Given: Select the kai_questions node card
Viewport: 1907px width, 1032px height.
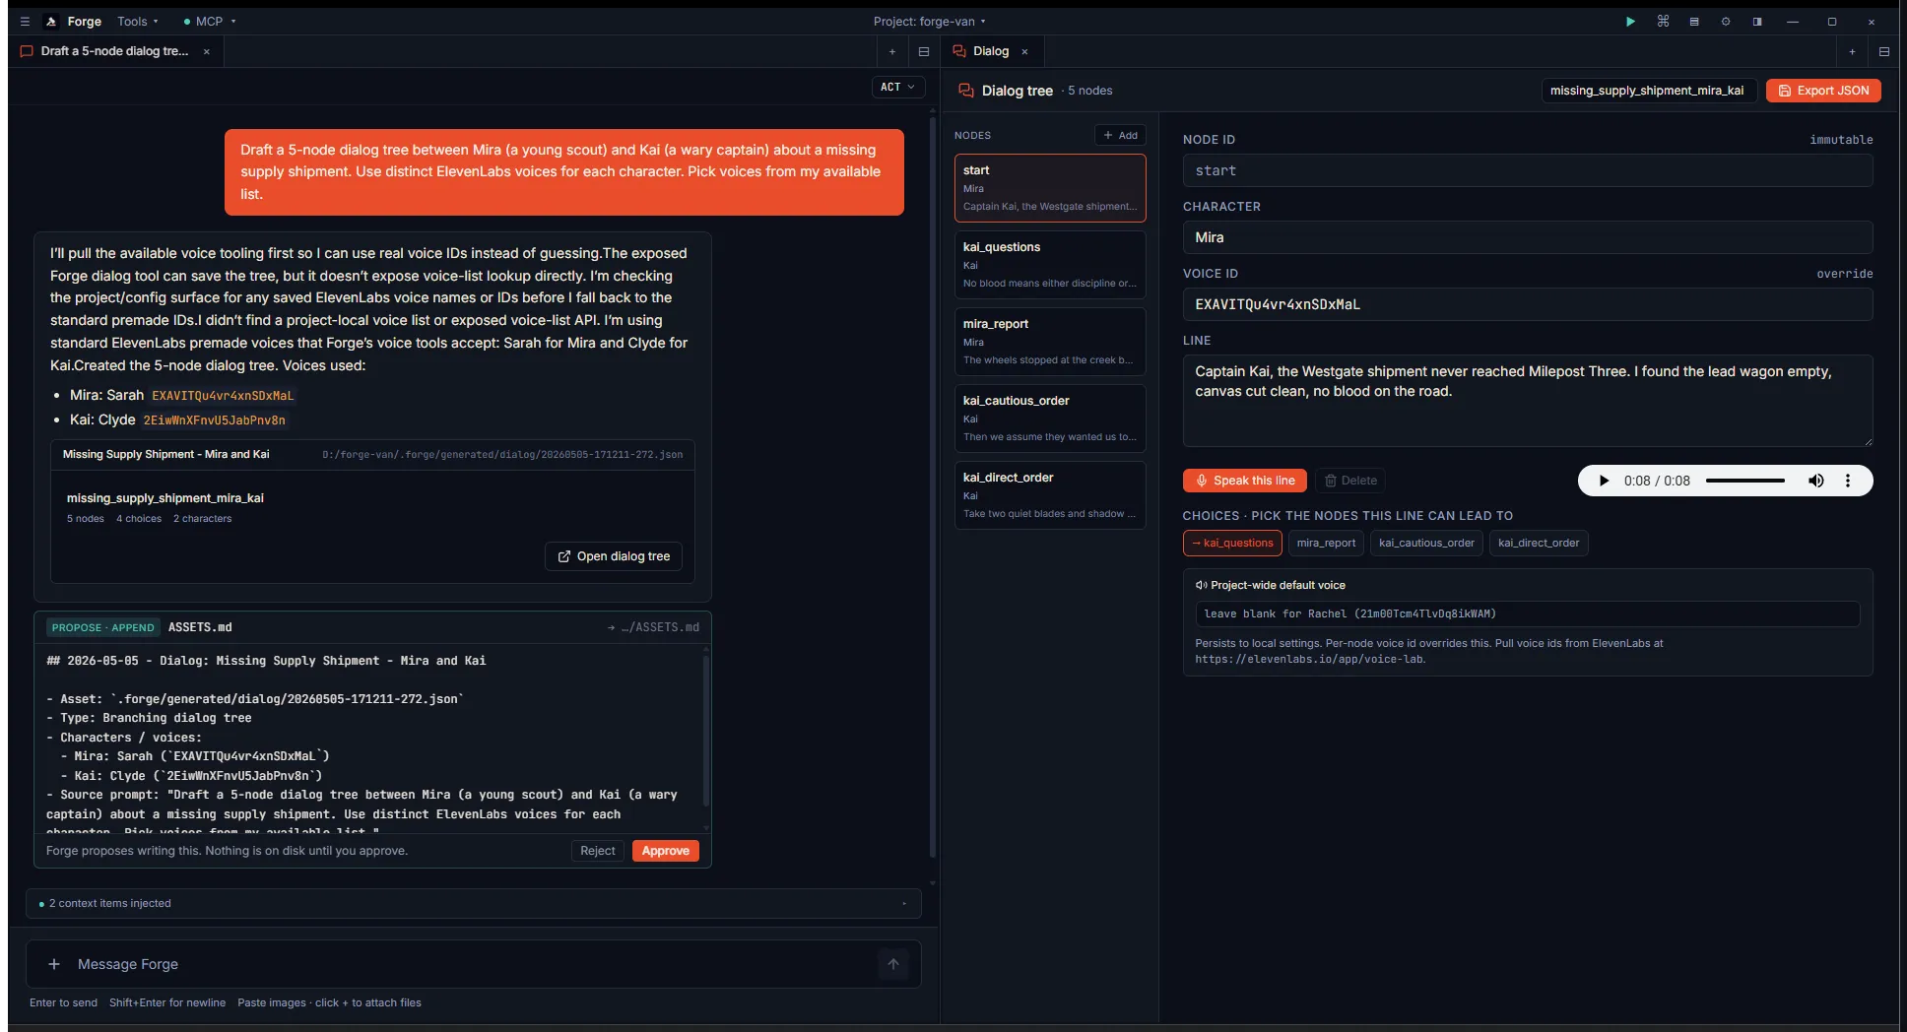Looking at the screenshot, I should [x=1050, y=264].
